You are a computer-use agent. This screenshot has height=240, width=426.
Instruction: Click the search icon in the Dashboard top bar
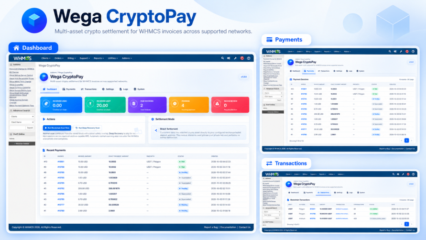pos(222,58)
